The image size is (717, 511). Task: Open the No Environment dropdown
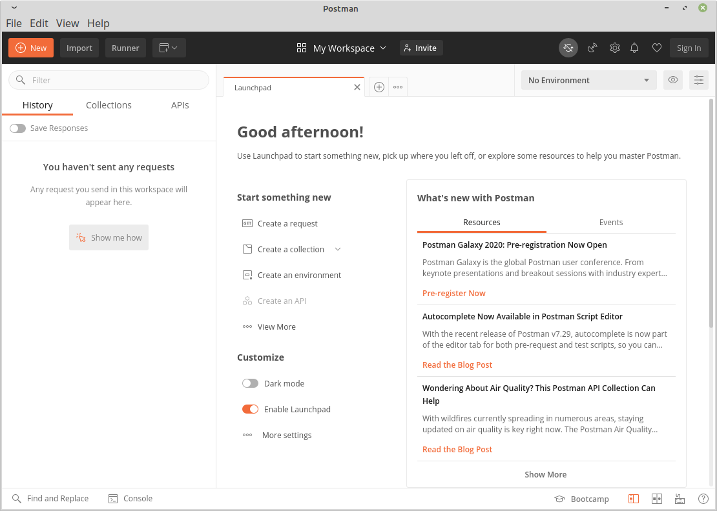(588, 80)
